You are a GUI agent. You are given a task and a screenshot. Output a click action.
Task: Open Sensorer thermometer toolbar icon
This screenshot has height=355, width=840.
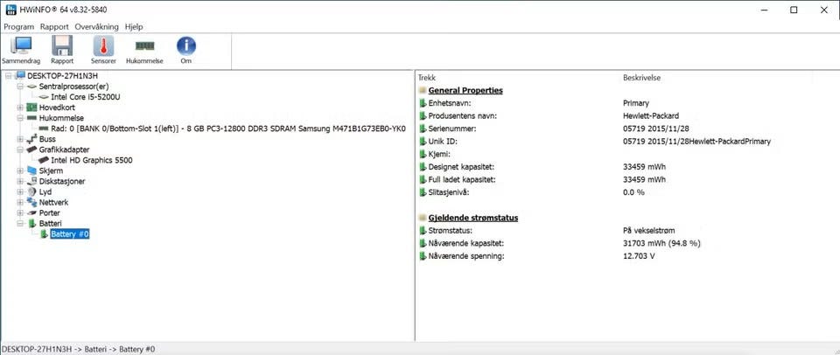pyautogui.click(x=103, y=46)
